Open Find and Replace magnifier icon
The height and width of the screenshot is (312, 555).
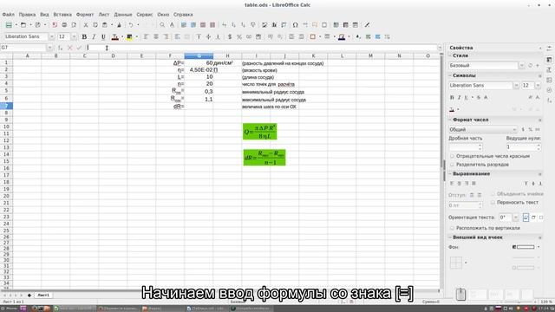tap(162, 25)
